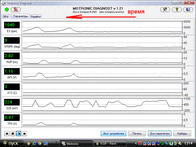Screen dimensions: 196x147
Task: Switch to the 9.GIF - Paint taskbar item
Action: point(107,144)
